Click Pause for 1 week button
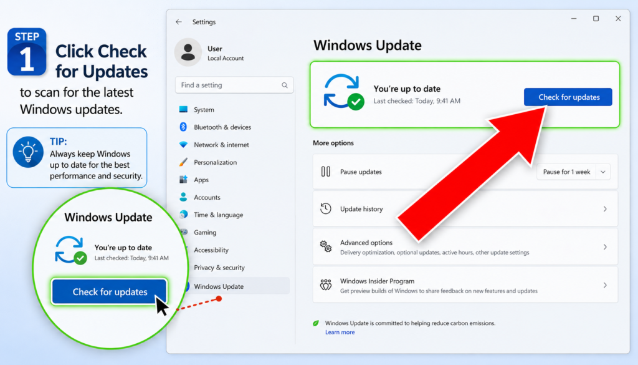The image size is (638, 365). (x=566, y=172)
